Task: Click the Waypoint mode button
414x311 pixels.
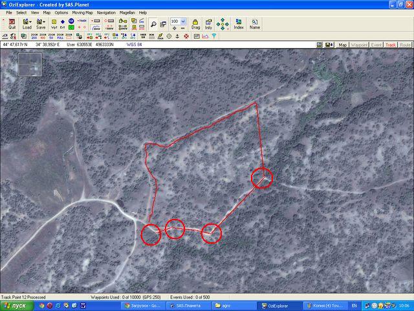Action: click(x=359, y=45)
